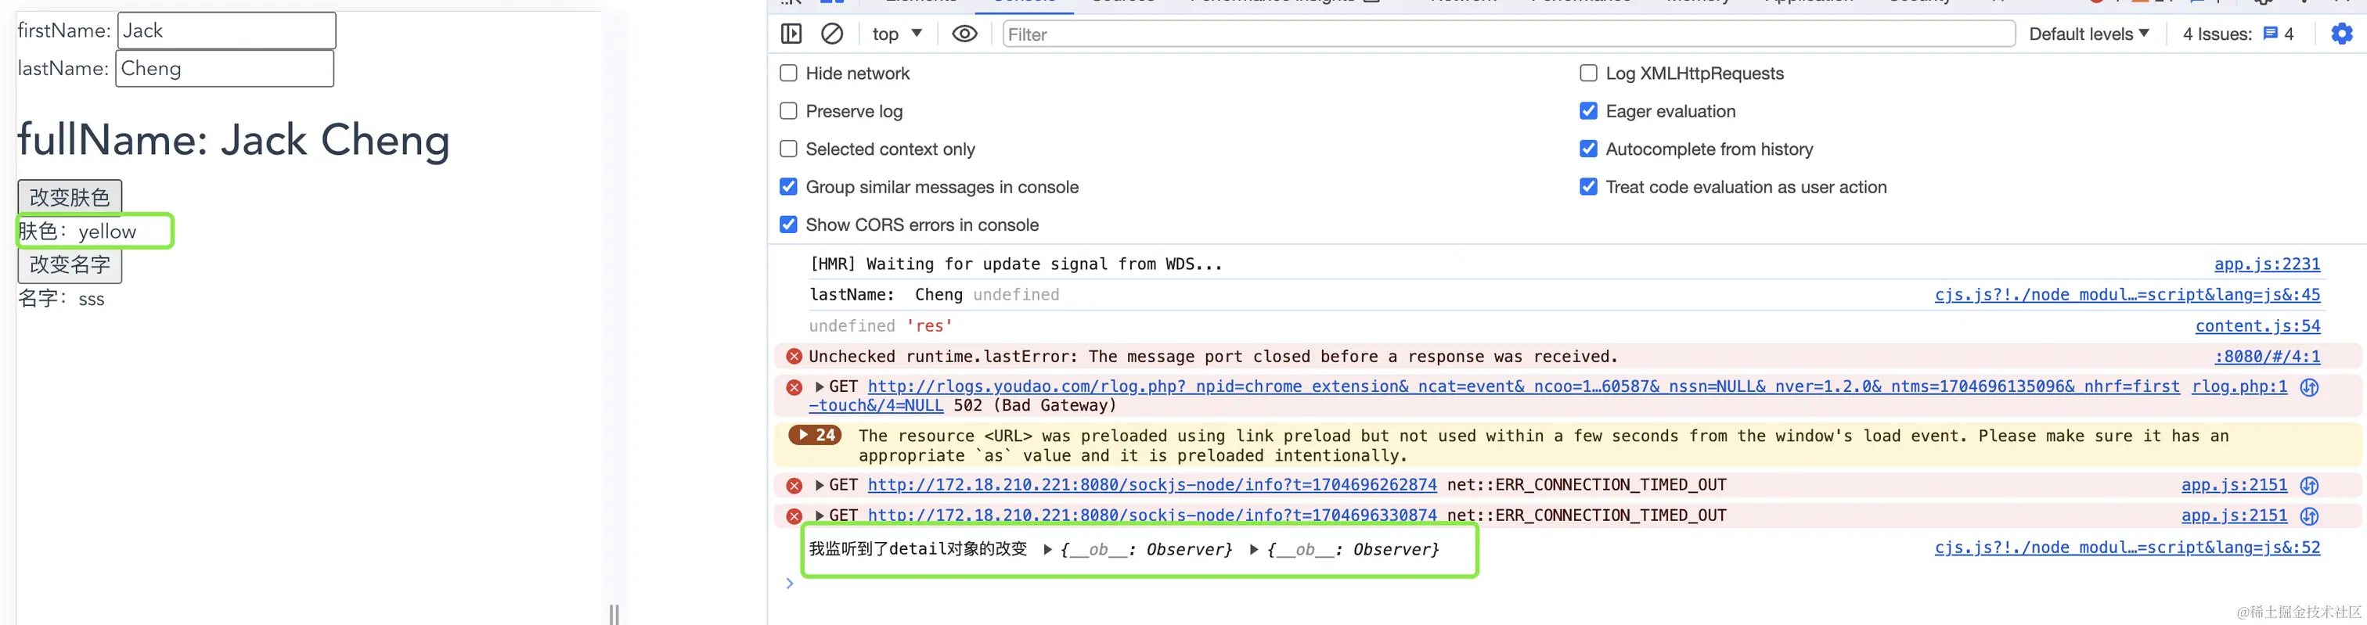Click the initiator icon on the t=1704696262874 row
The image size is (2367, 625).
2309,486
